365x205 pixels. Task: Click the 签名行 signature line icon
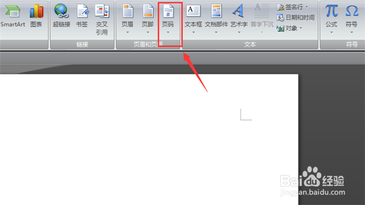[280, 7]
